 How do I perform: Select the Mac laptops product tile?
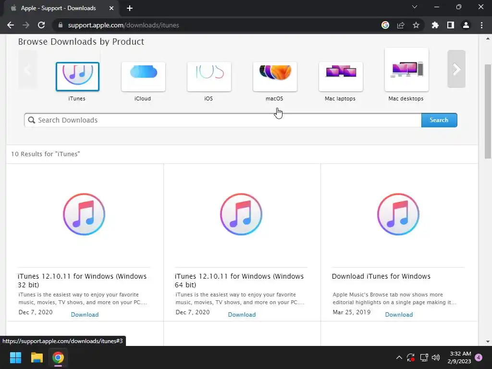tap(341, 76)
